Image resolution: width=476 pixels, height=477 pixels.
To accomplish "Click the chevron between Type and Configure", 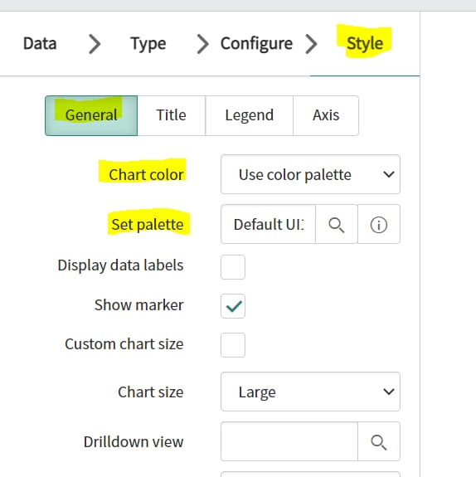I will pos(203,44).
